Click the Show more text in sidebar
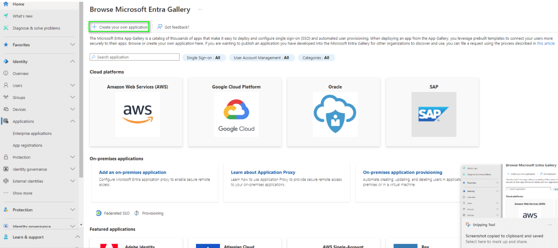Viewport: 558px width, 248px height. [22, 193]
